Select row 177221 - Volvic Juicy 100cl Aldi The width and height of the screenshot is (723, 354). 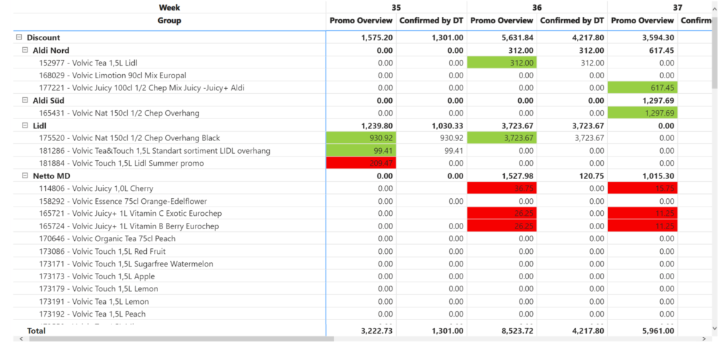[169, 87]
